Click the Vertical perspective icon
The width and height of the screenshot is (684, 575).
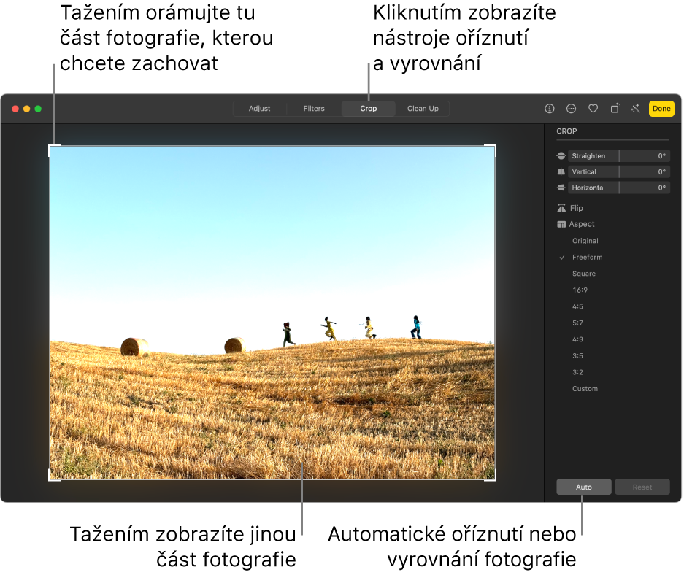(x=561, y=171)
